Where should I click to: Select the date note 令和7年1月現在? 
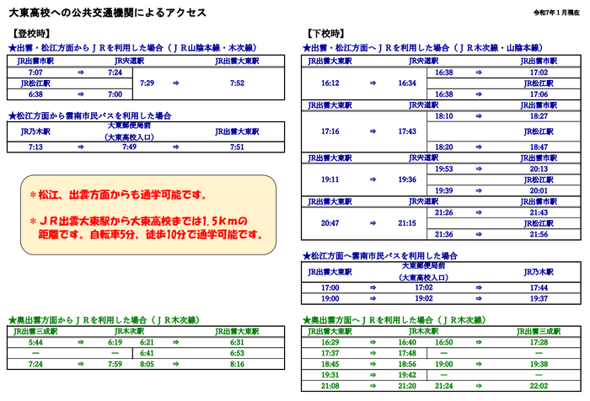click(556, 13)
